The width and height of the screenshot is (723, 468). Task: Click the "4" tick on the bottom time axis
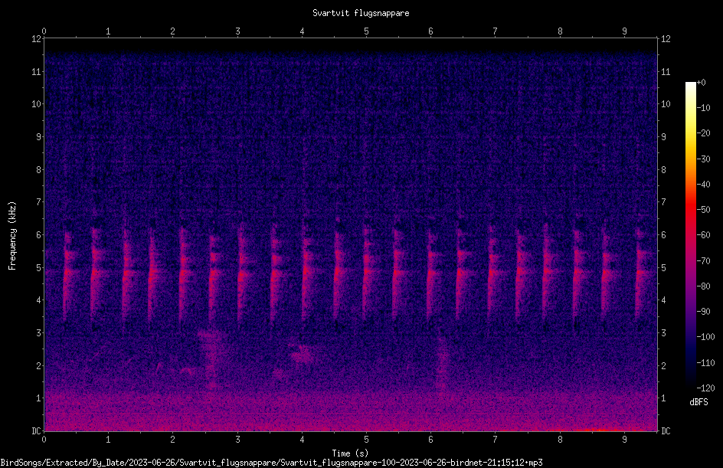click(302, 440)
